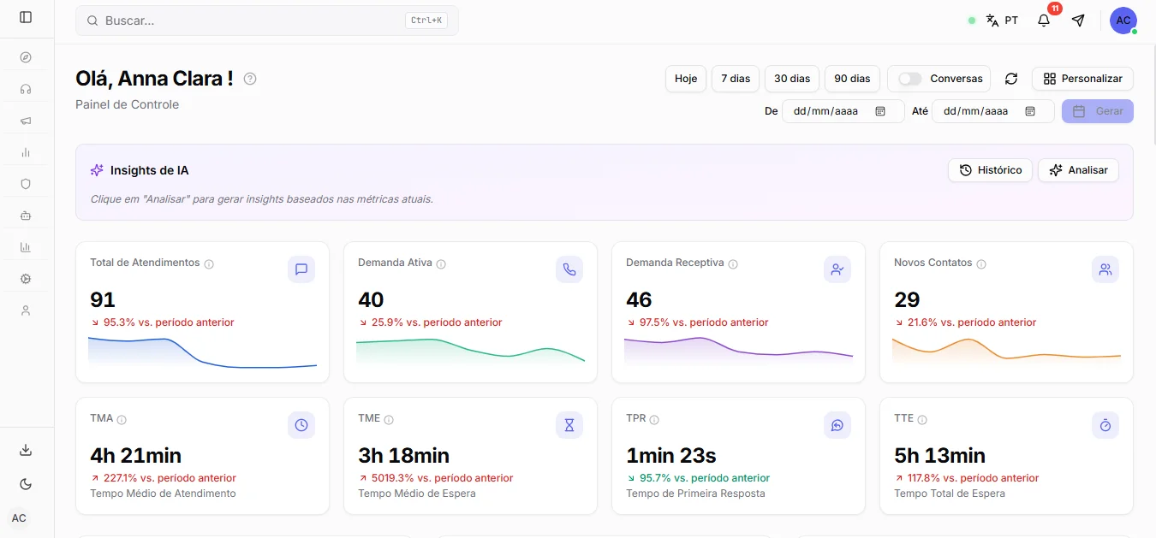Open the settings gear in sidebar

pyautogui.click(x=26, y=279)
